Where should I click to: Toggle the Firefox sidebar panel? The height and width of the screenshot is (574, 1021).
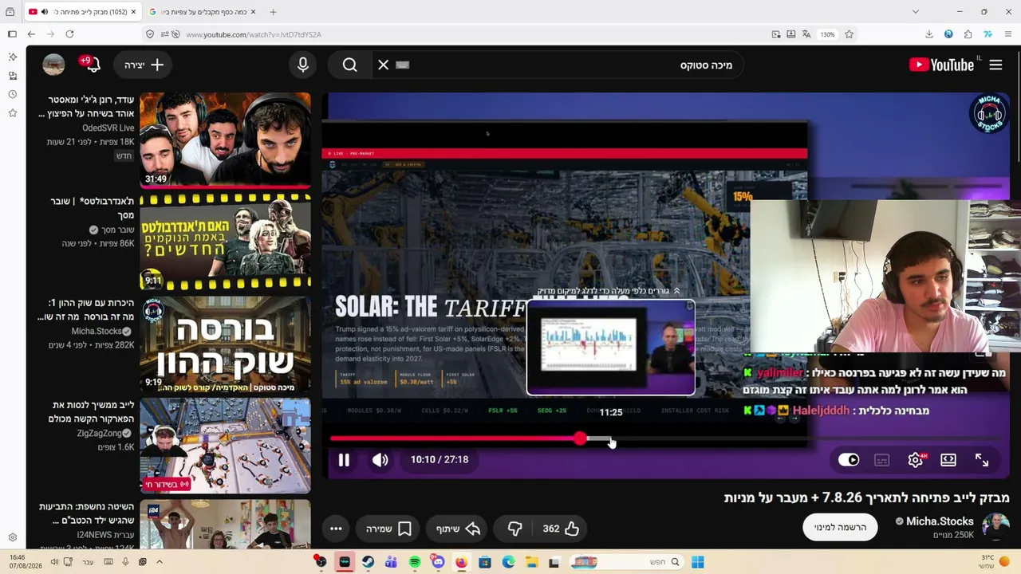[x=12, y=34]
